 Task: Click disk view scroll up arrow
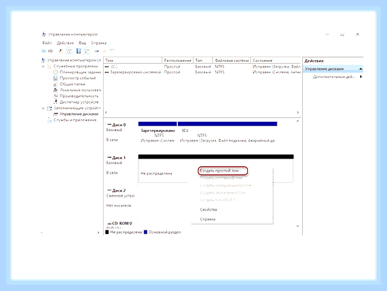pos(298,121)
